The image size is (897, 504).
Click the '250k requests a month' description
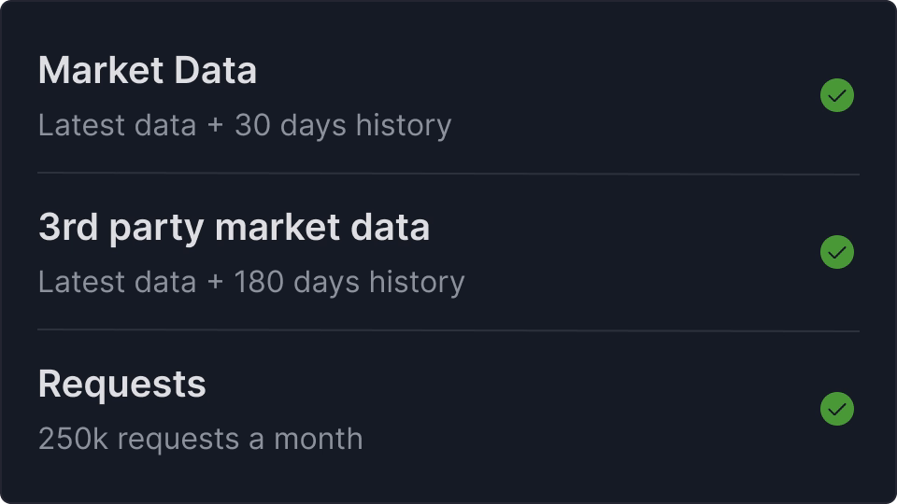[x=200, y=439]
